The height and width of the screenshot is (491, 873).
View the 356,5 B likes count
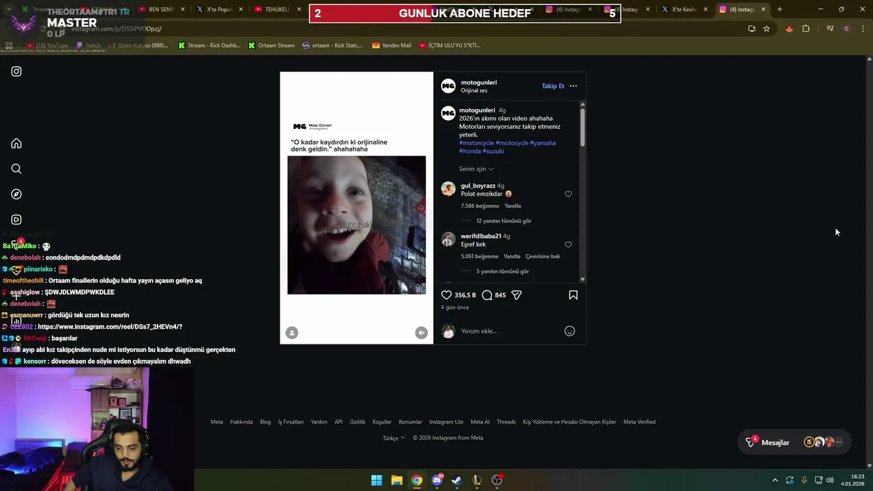pos(465,295)
